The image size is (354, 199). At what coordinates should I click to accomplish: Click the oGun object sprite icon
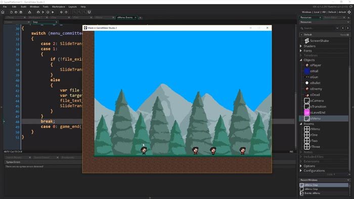(x=307, y=77)
